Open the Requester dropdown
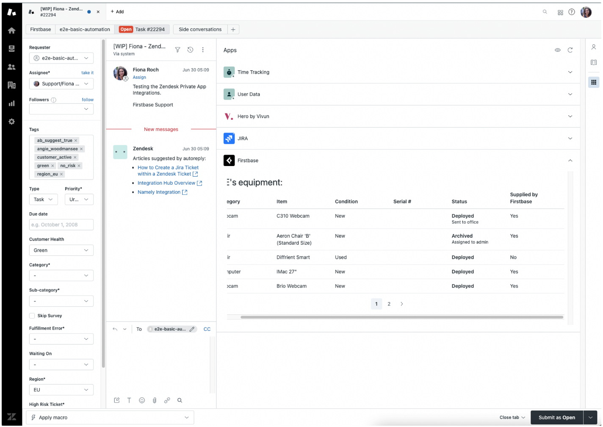The height and width of the screenshot is (427, 603). click(x=61, y=58)
